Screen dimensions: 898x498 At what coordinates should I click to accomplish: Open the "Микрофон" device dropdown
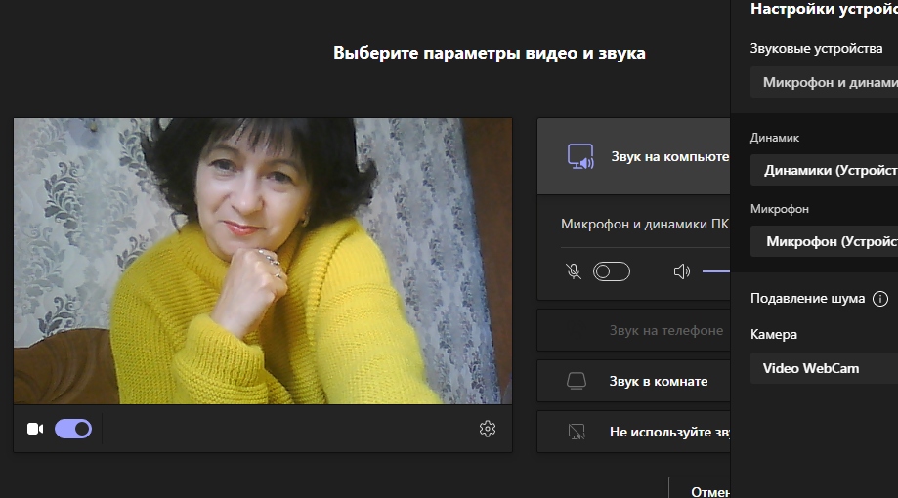tap(824, 241)
